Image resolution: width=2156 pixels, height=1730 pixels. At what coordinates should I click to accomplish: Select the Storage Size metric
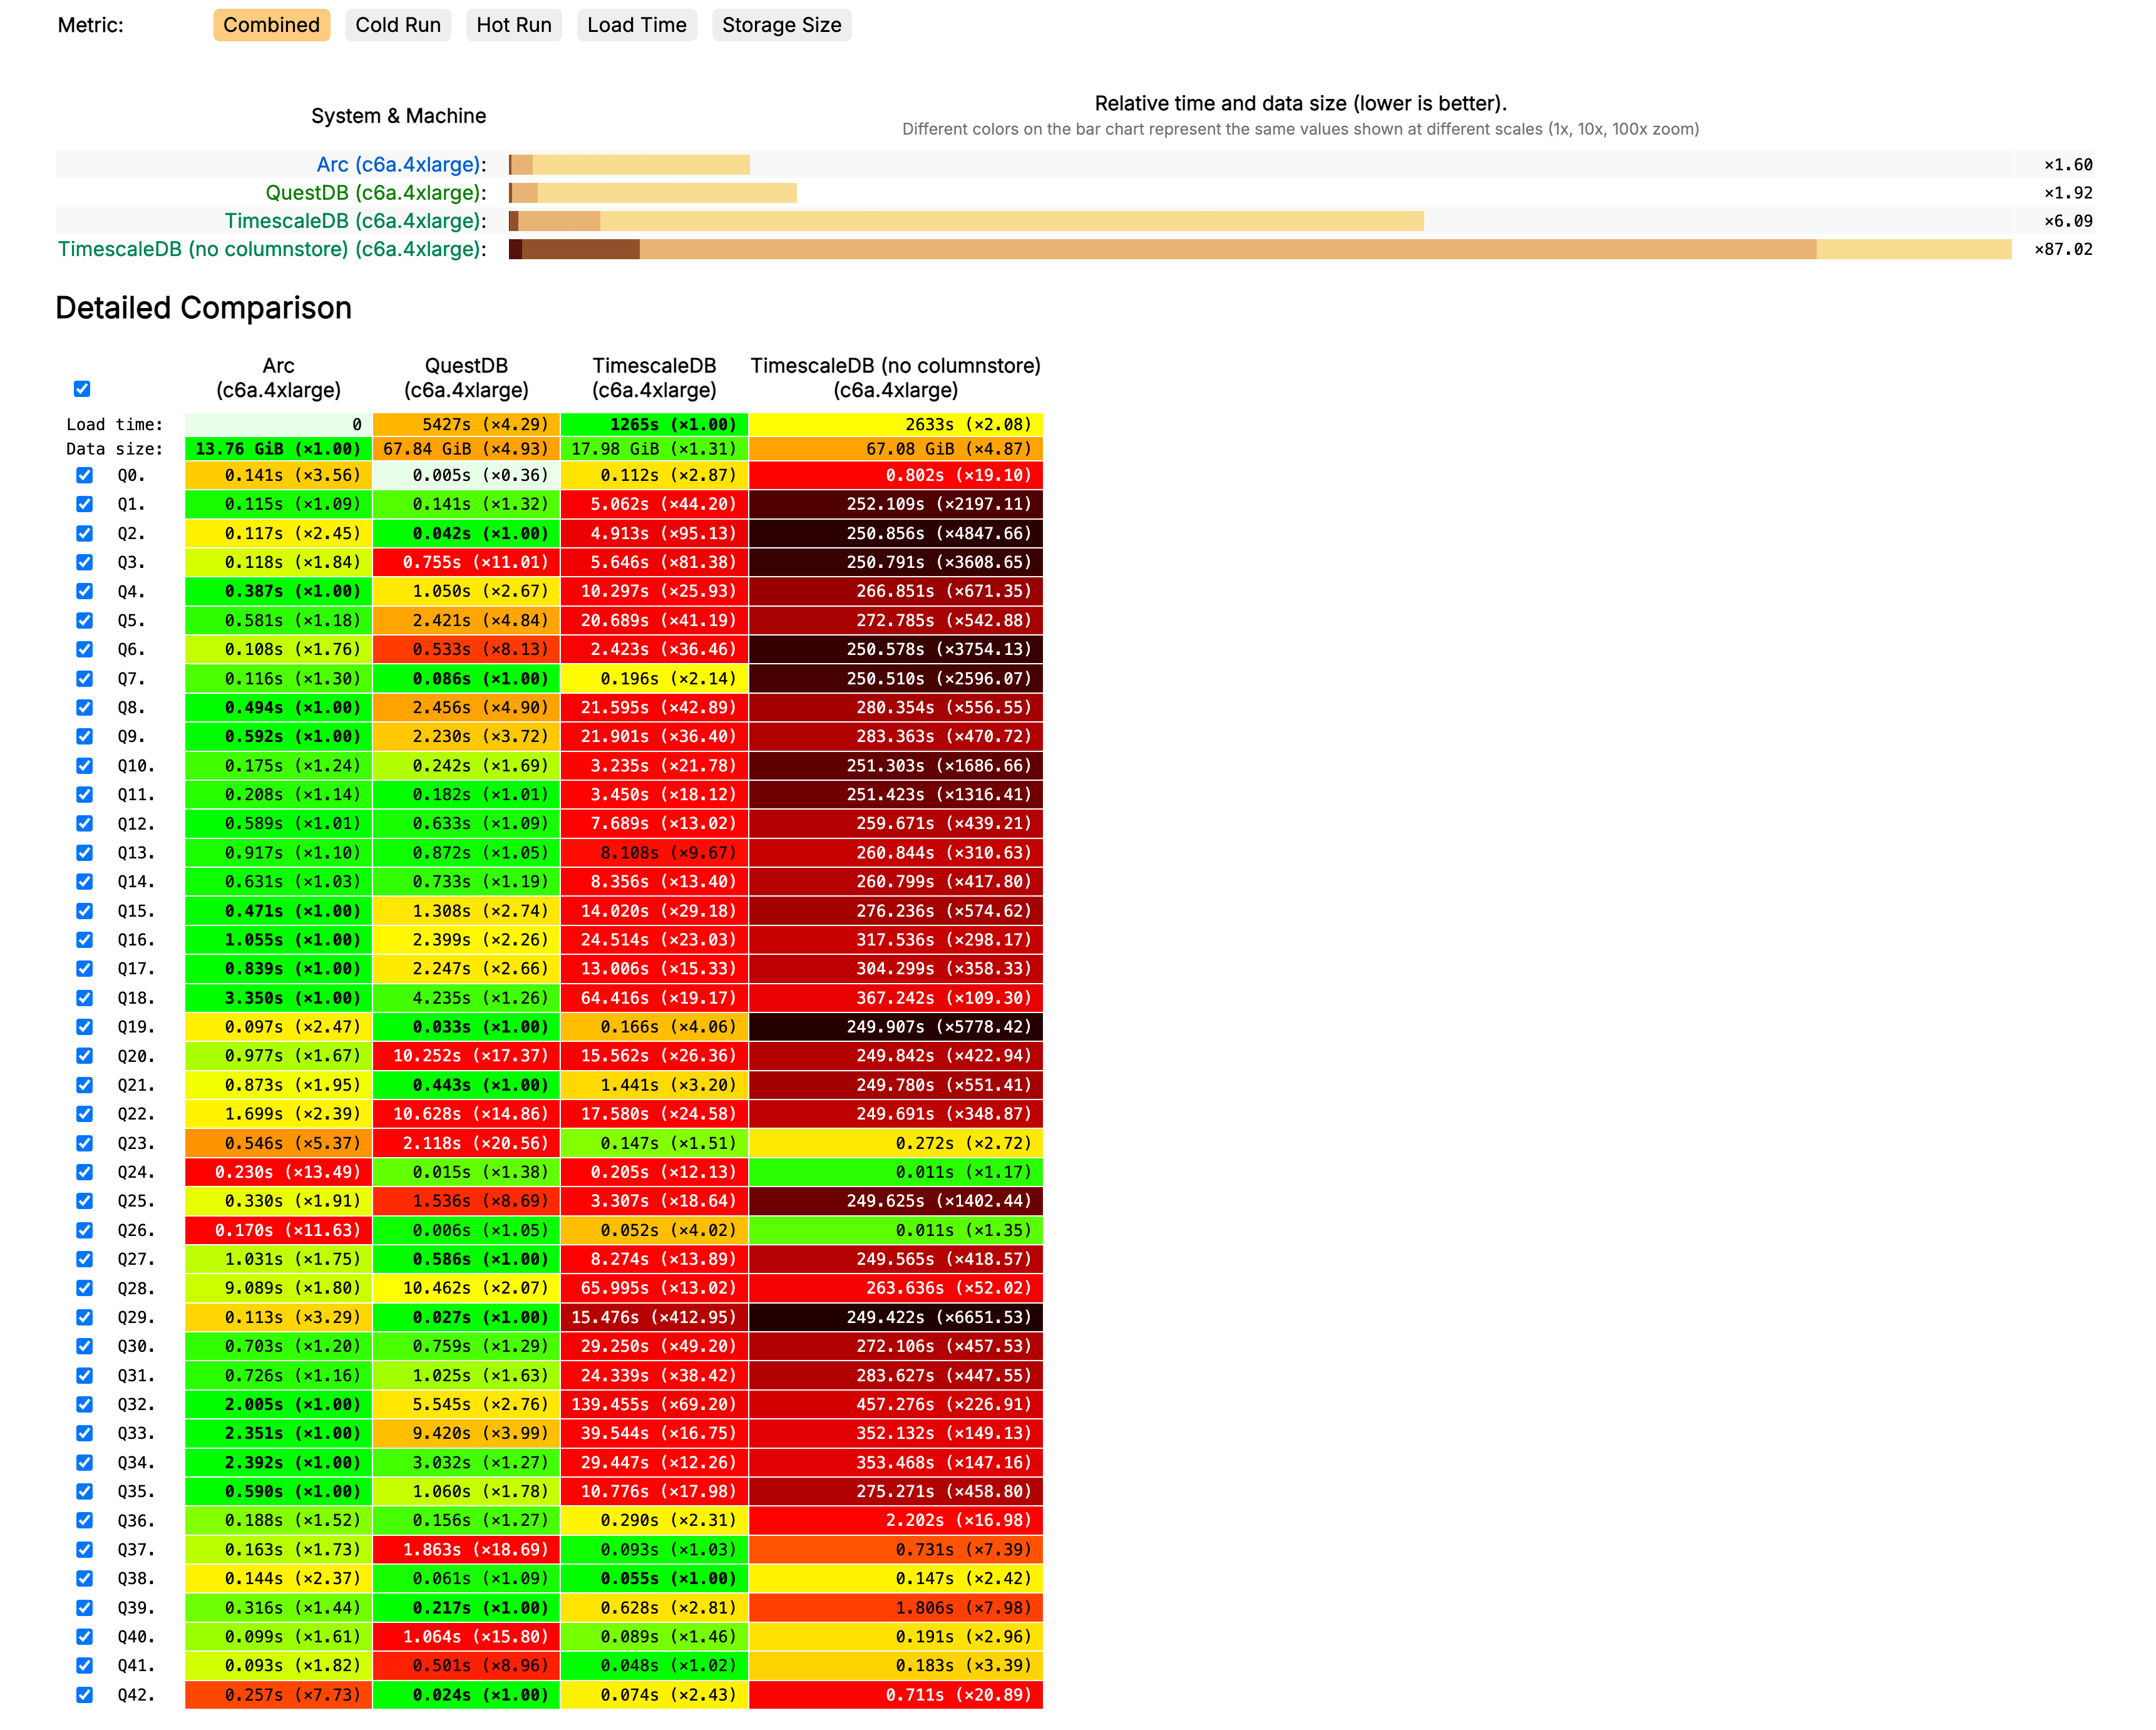coord(781,25)
